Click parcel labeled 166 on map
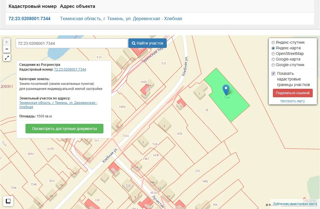The image size is (320, 209). click(x=215, y=205)
